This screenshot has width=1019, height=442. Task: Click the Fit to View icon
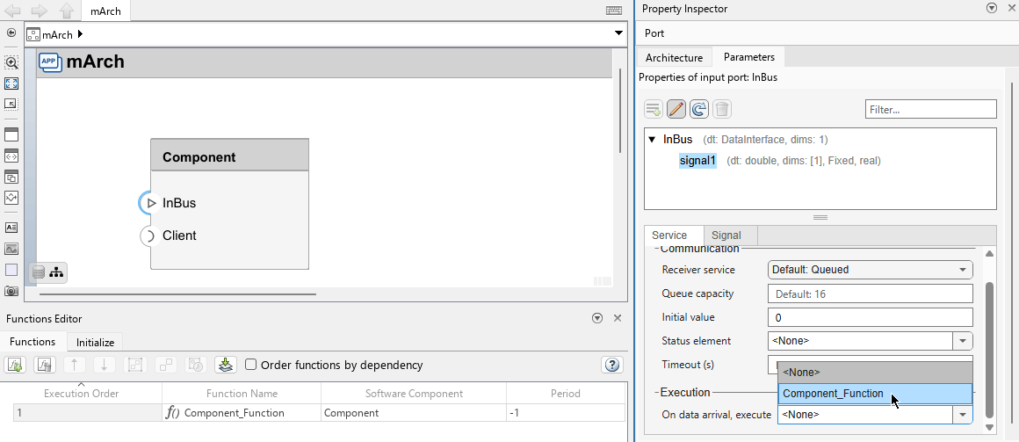(x=11, y=83)
